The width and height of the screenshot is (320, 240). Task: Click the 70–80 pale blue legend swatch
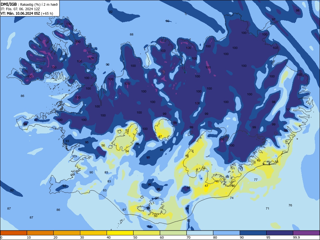click(x=200, y=233)
